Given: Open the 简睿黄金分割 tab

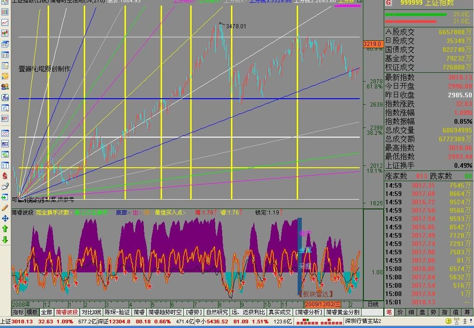Looking at the screenshot, I should pyautogui.click(x=343, y=312).
